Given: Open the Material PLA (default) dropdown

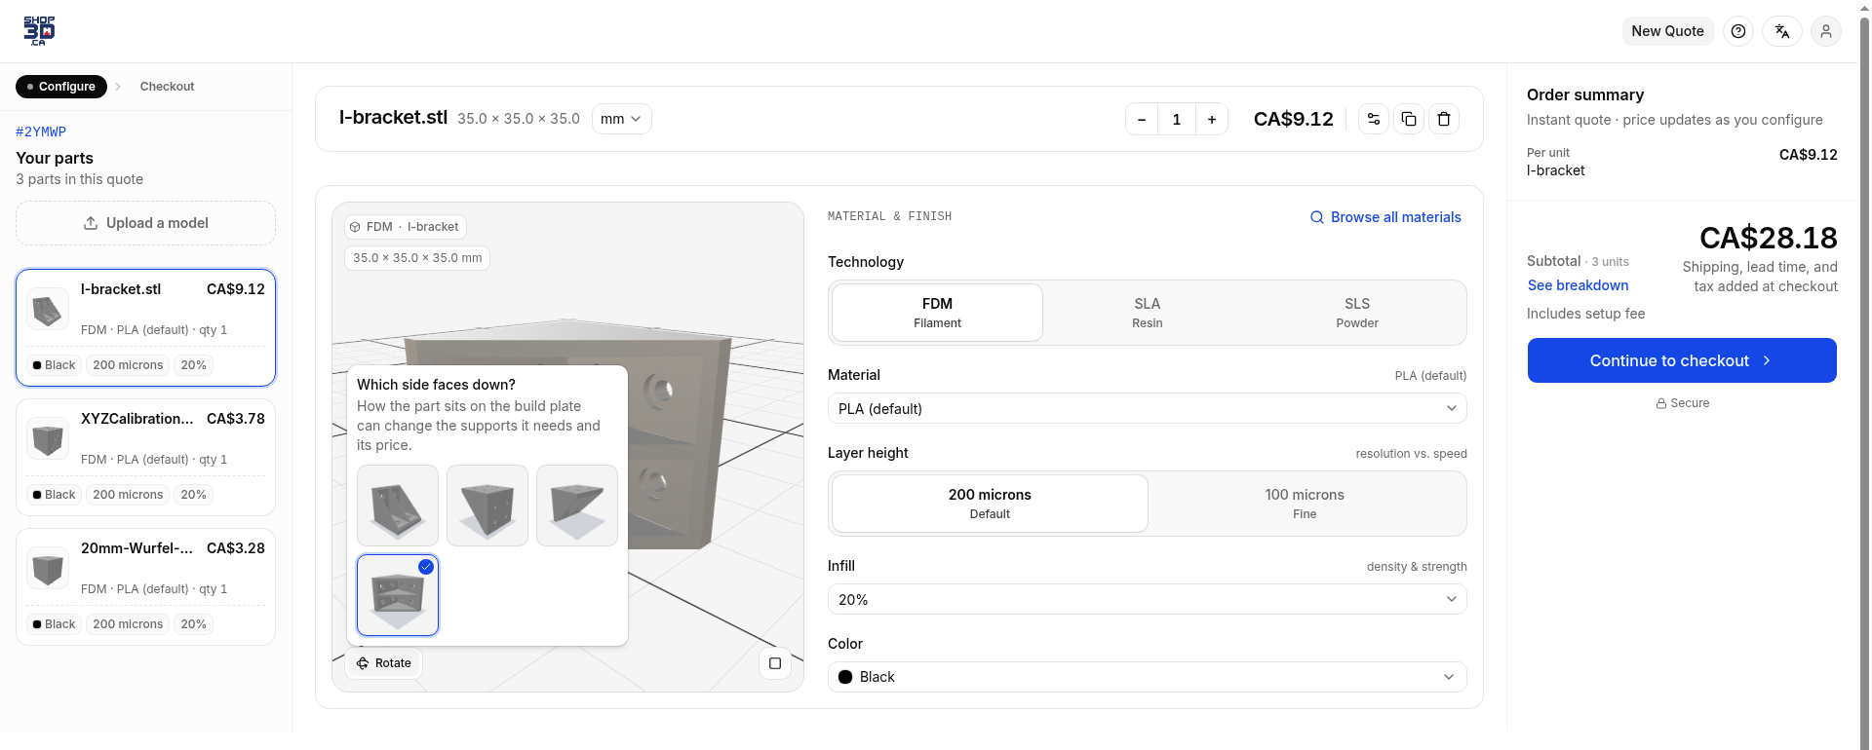Looking at the screenshot, I should (x=1148, y=408).
